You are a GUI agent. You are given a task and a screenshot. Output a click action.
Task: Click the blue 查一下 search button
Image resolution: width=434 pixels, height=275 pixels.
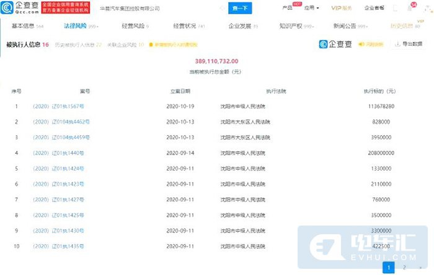[x=240, y=8]
